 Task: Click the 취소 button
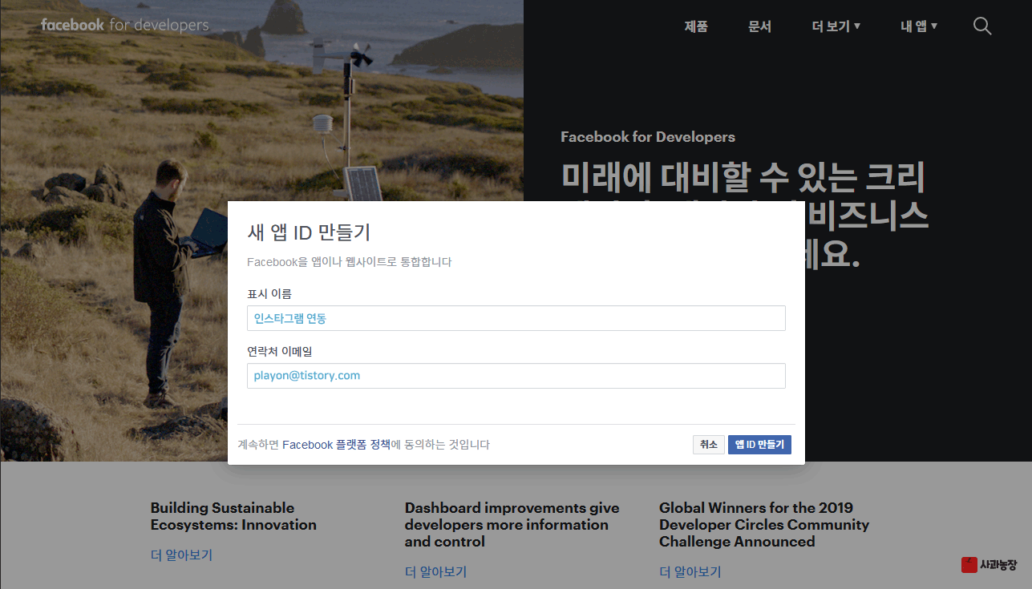709,445
